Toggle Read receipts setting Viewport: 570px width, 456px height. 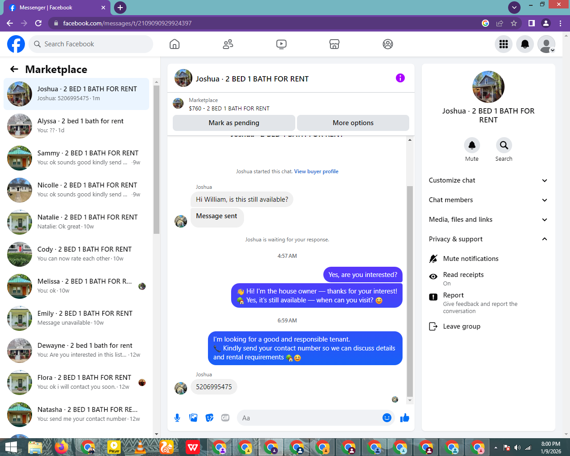tap(489, 279)
